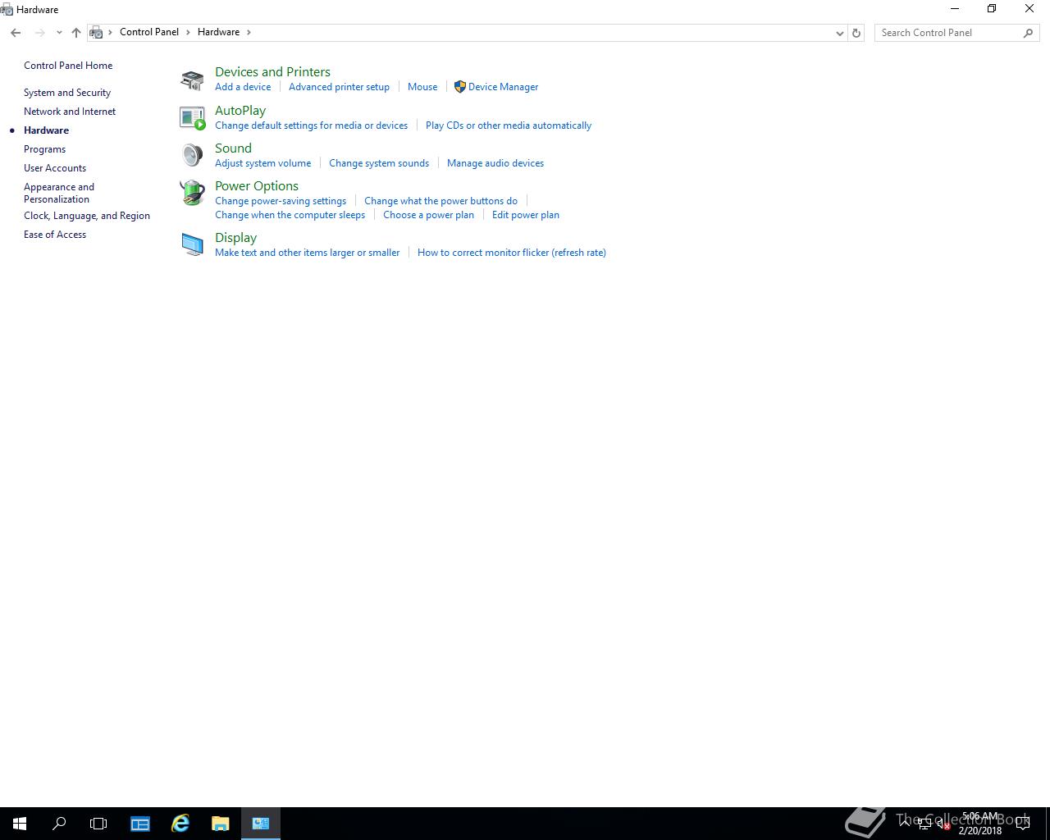Click Adjust system volume
The height and width of the screenshot is (840, 1050).
click(x=262, y=163)
